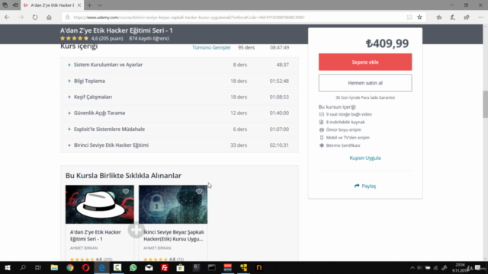Open WhatsApp from taskbar
The width and height of the screenshot is (488, 274).
click(133, 267)
